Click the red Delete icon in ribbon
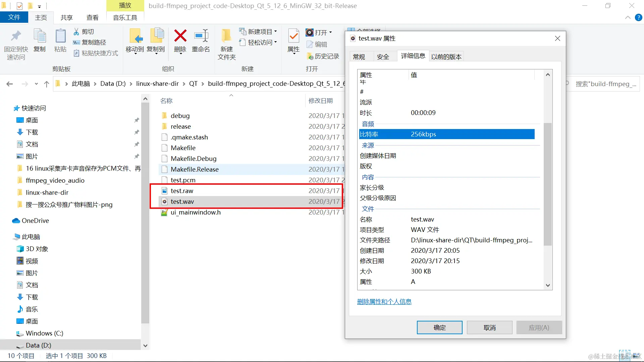Image resolution: width=644 pixels, height=362 pixels. tap(180, 36)
